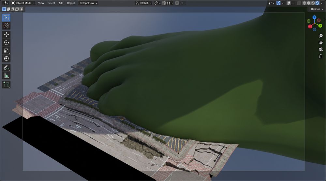
Task: Click the negative X axis gizmo dot
Action: [x=319, y=20]
